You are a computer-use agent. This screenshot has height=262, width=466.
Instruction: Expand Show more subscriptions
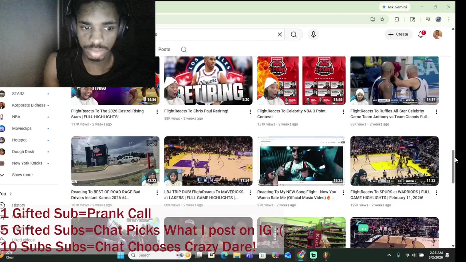pos(22,175)
